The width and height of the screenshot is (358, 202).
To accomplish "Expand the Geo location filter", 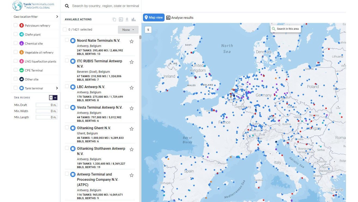I will [57, 17].
